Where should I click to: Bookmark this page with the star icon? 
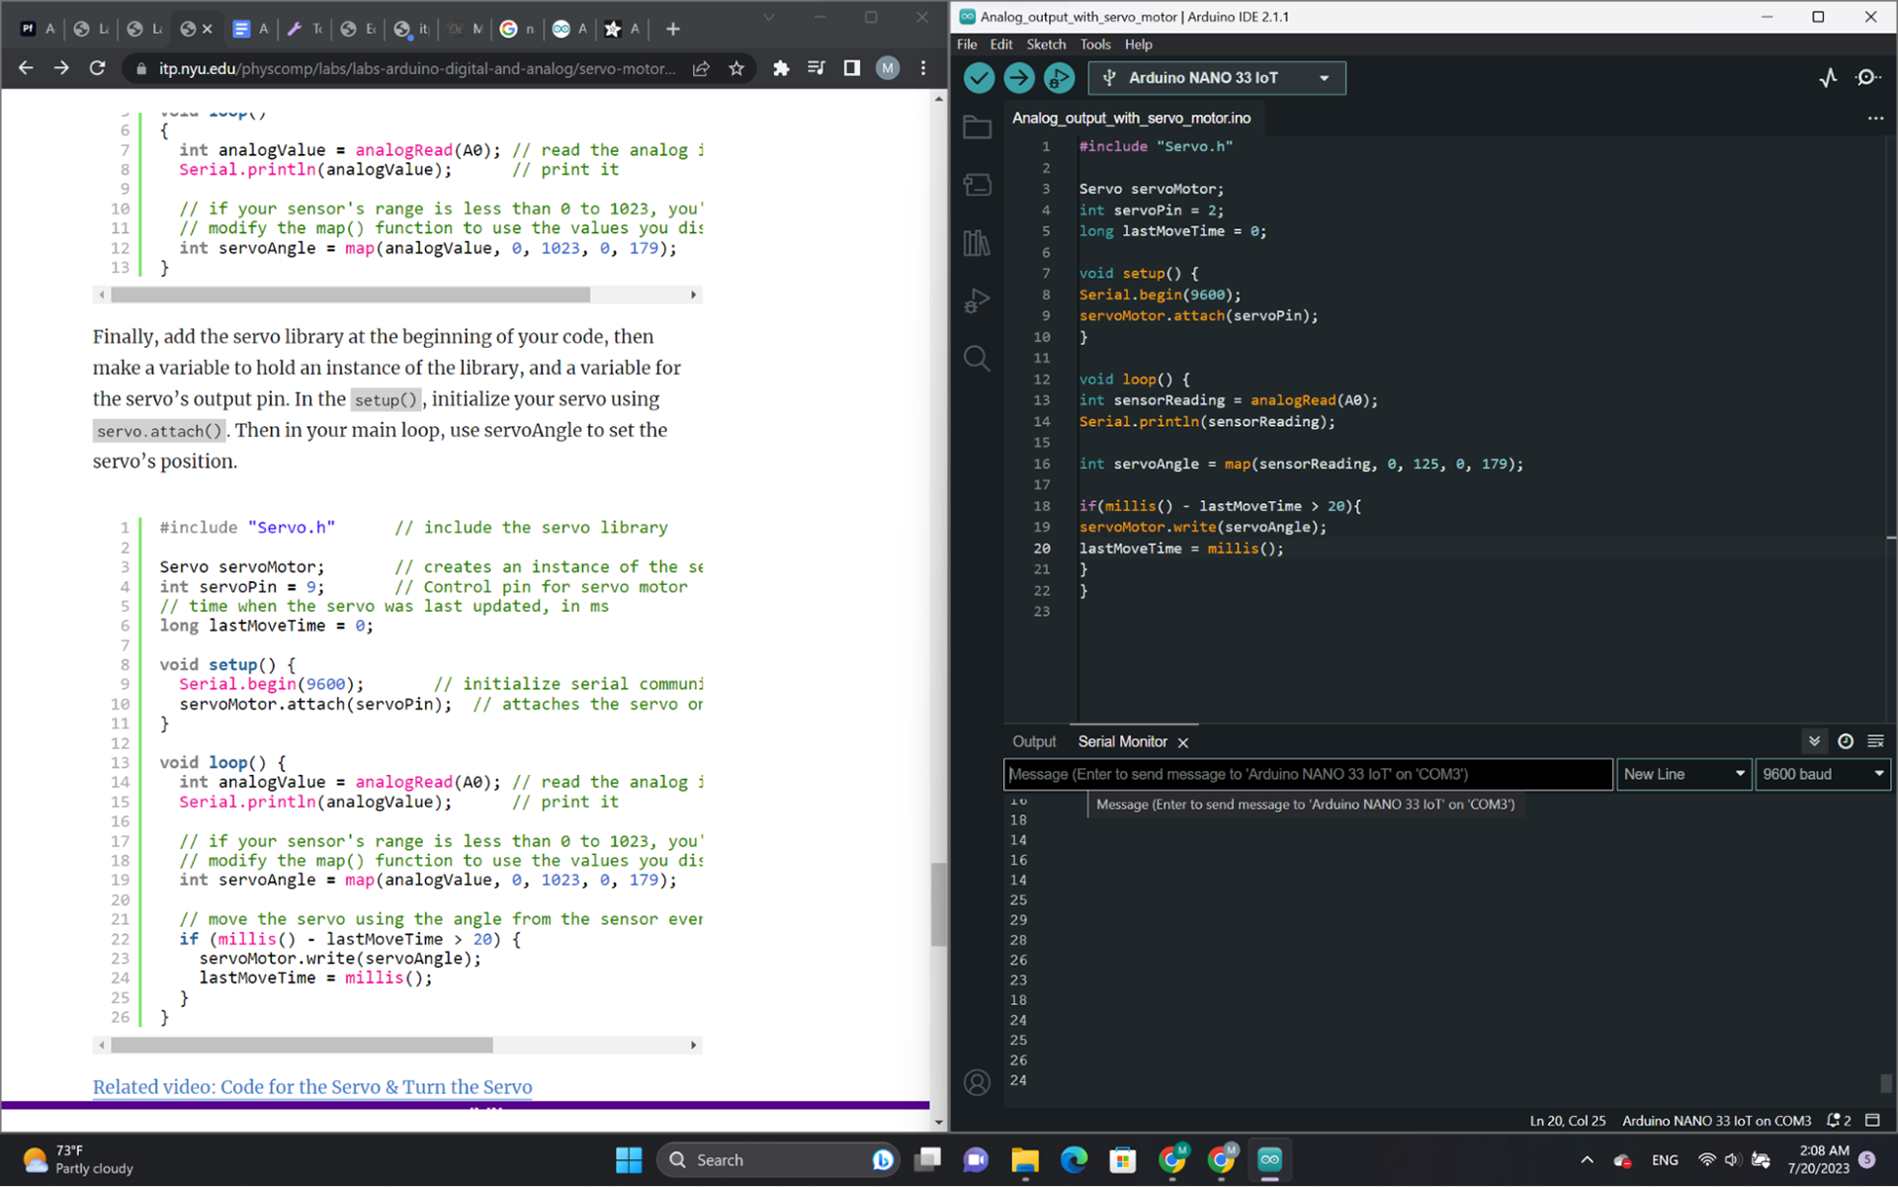736,68
